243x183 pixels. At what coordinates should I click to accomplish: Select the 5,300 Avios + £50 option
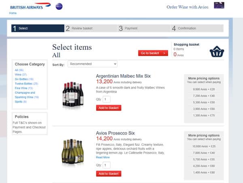pos(204,102)
